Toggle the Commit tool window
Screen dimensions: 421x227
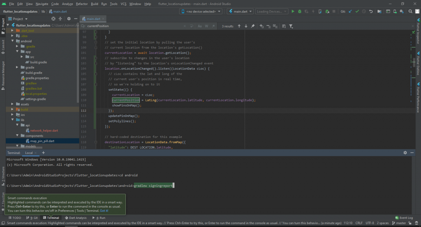point(3,47)
